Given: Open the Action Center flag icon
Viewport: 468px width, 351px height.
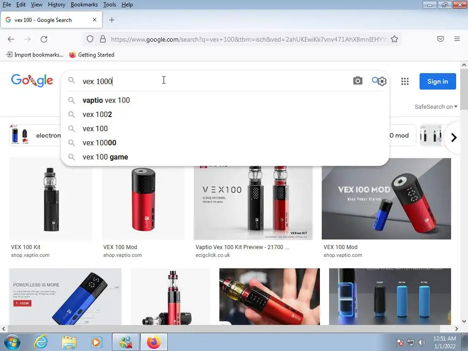Looking at the screenshot, I should (400, 342).
